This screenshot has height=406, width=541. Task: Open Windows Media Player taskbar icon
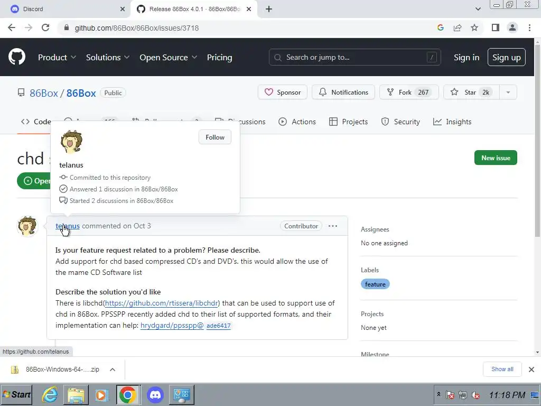click(102, 395)
